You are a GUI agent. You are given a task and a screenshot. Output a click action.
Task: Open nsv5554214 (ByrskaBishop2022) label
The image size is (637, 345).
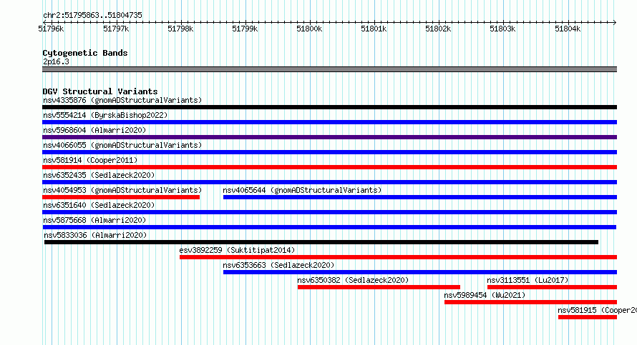(x=105, y=115)
